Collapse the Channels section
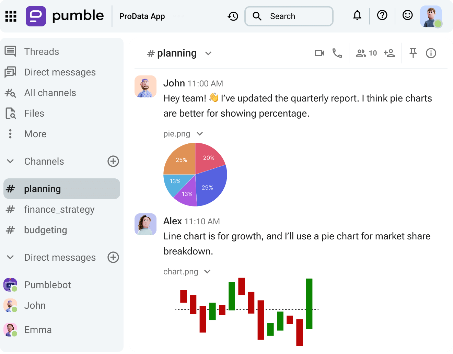 (11, 161)
